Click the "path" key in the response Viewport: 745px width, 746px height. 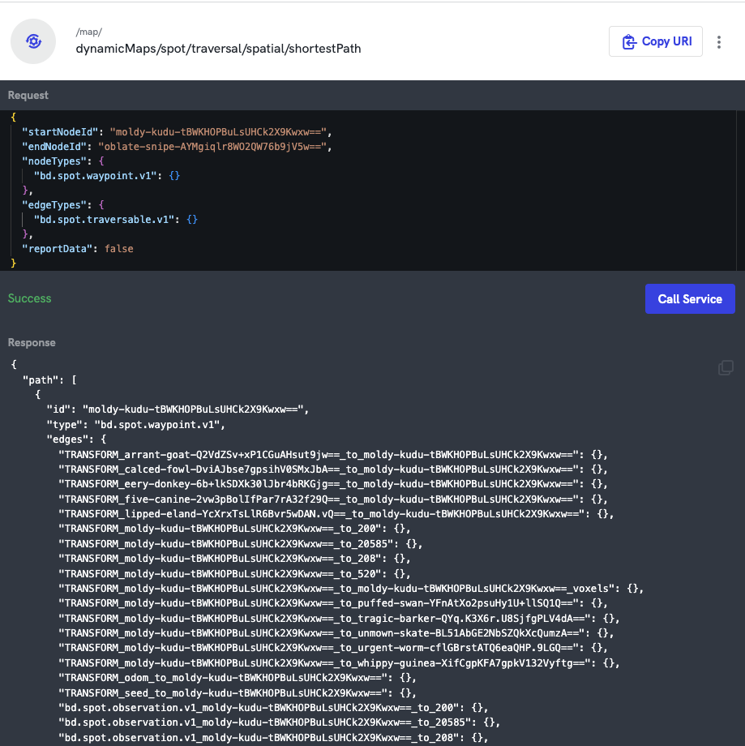coord(39,379)
